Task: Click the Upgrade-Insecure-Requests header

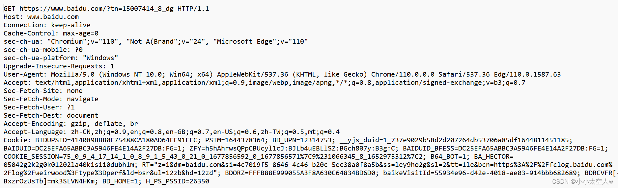Action: (x=59, y=66)
